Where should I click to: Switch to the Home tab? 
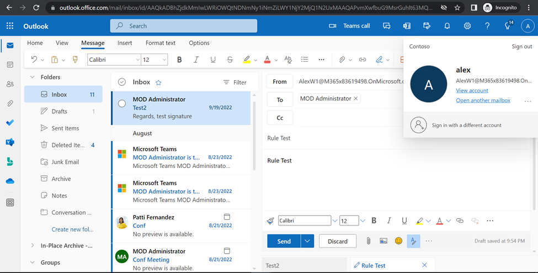click(35, 43)
